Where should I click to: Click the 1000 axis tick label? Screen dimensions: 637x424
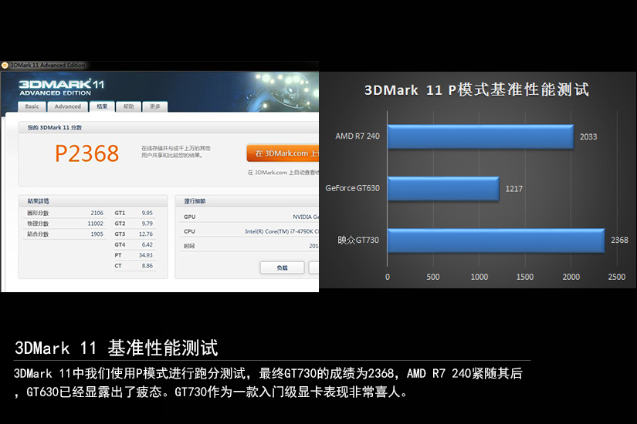coord(479,277)
